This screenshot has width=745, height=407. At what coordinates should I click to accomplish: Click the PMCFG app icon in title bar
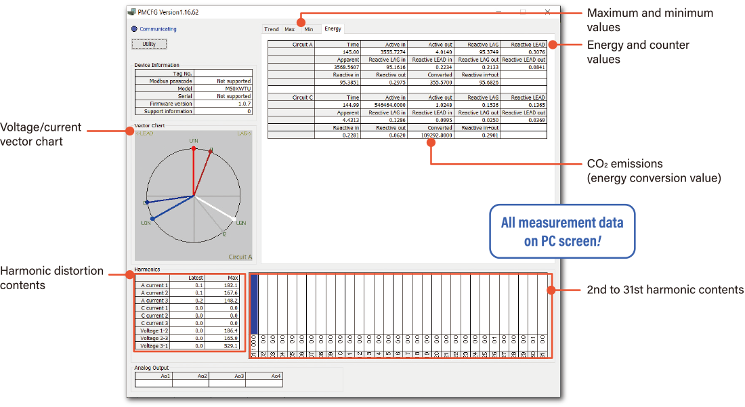pos(132,12)
